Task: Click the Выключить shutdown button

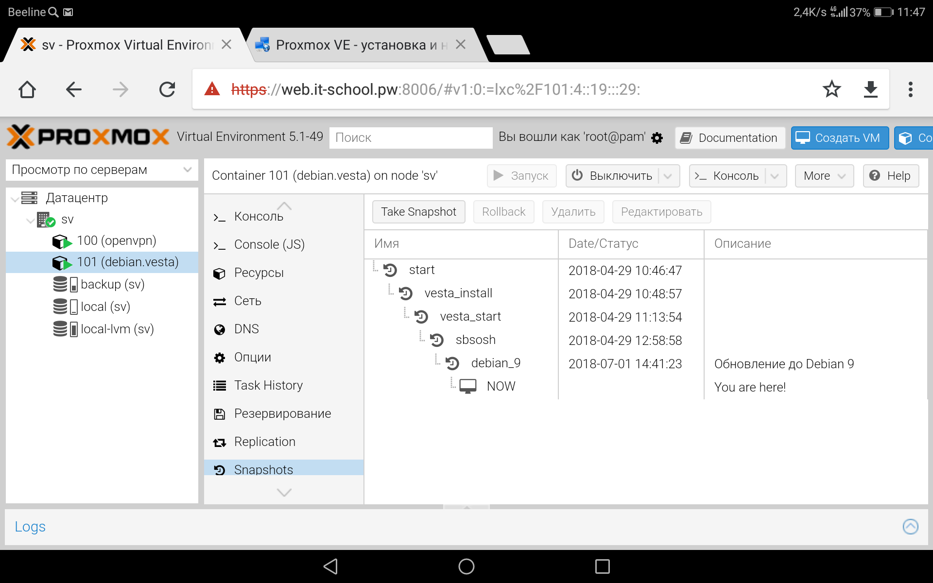Action: point(612,176)
